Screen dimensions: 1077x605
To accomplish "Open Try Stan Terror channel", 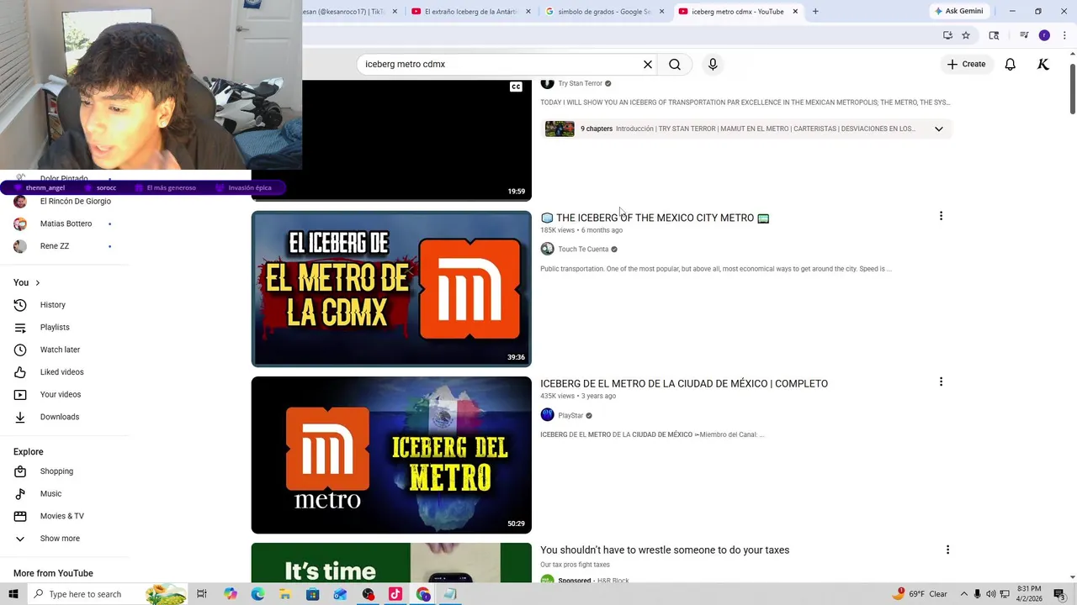I will click(x=581, y=83).
